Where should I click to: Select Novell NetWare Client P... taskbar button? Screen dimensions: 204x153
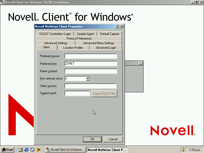107,150
